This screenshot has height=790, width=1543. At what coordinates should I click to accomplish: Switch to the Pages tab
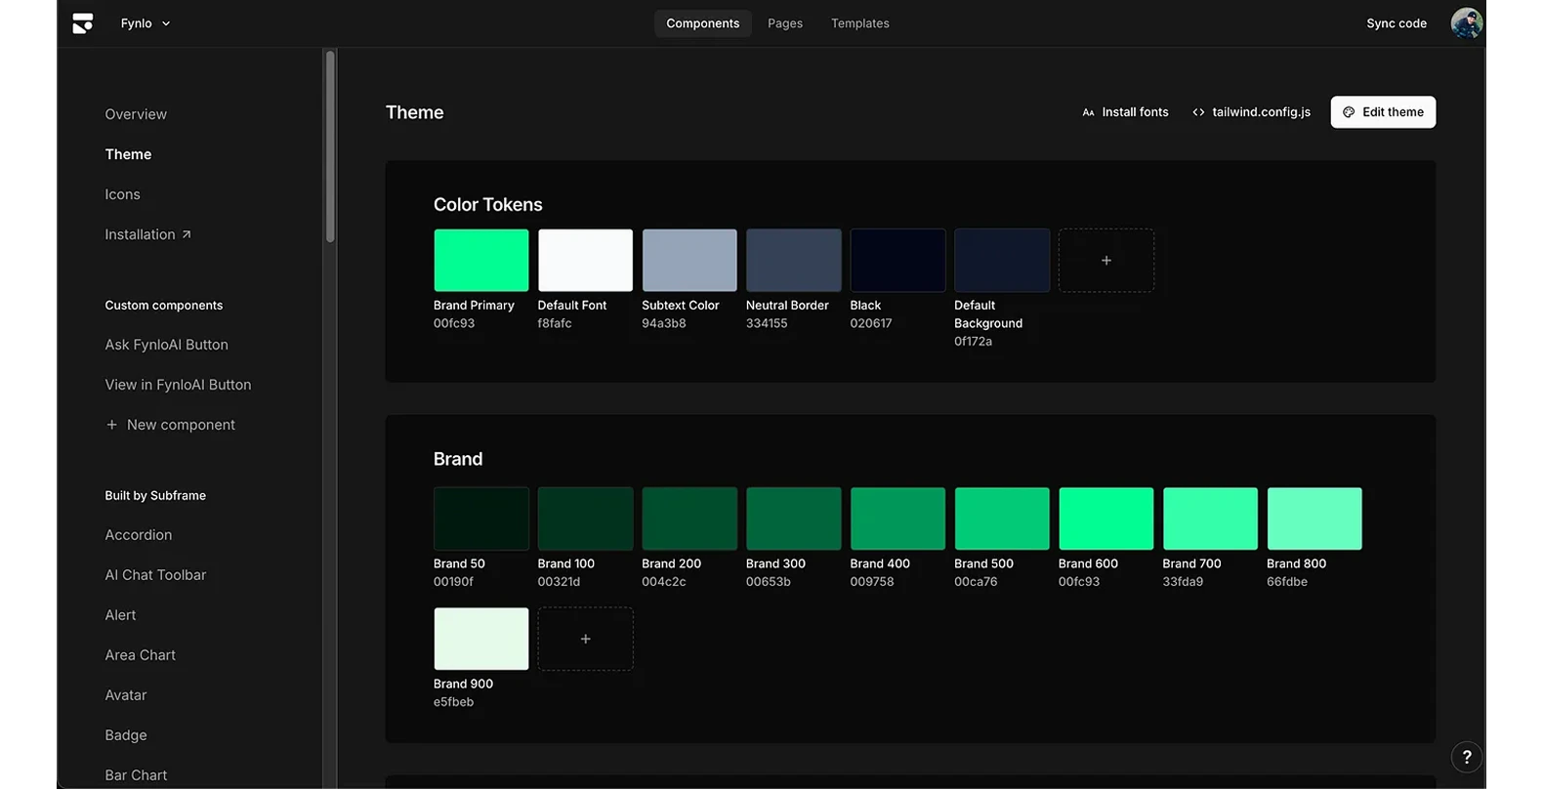point(784,23)
